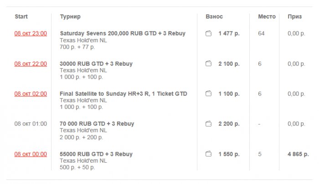Select the 30000 RUB GTD + 3 Rebuy title
319x184 pixels.
[x=96, y=64]
